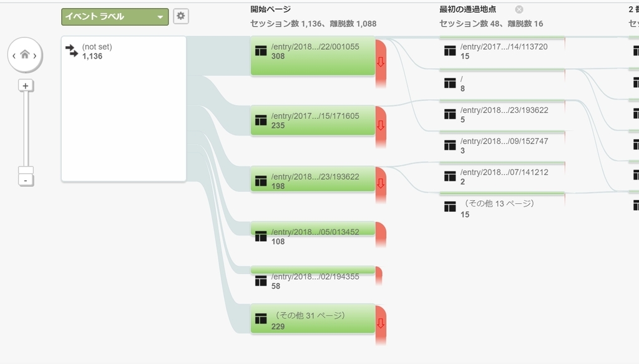
Task: Pan right with the right chevron
Action: pos(35,55)
